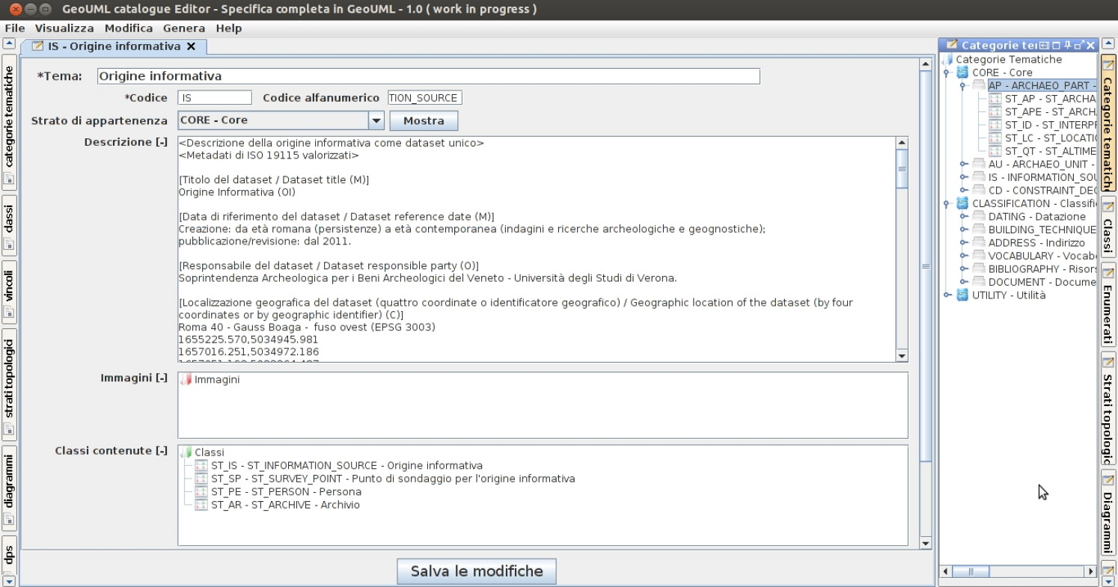Click the ST_AP class icon in tree
The height and width of the screenshot is (587, 1118).
click(995, 99)
